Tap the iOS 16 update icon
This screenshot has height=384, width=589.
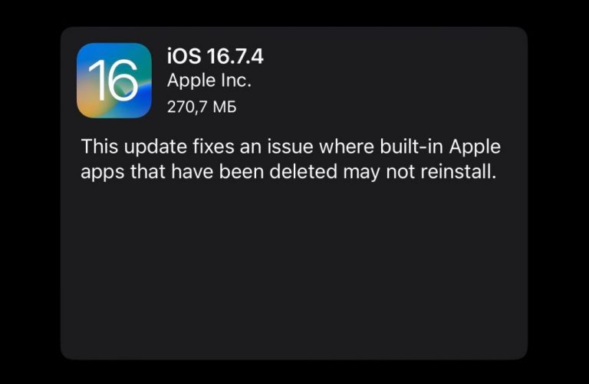(x=114, y=81)
